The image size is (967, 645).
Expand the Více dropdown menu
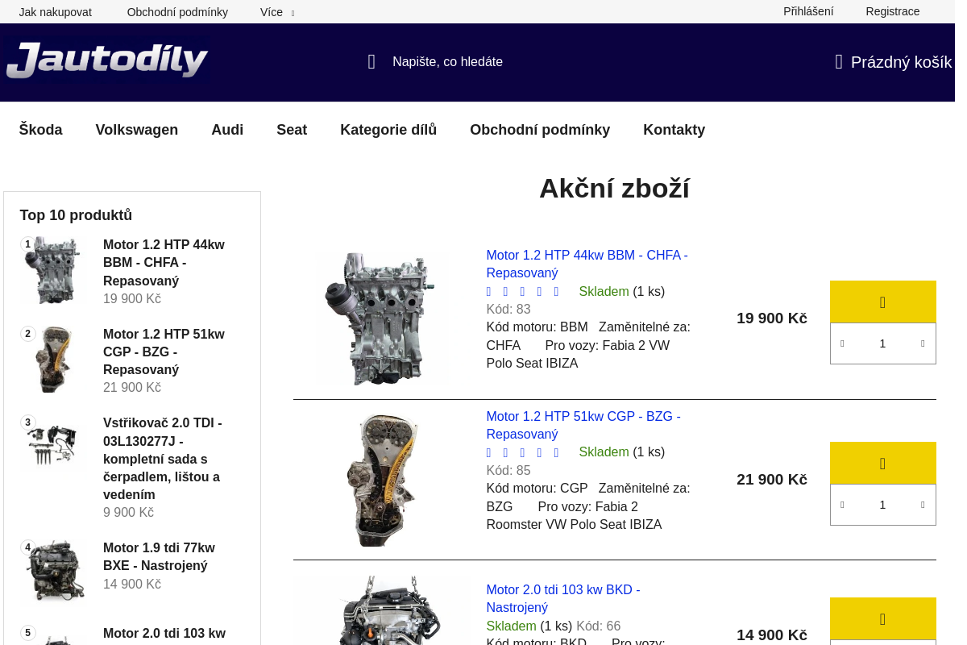click(276, 12)
